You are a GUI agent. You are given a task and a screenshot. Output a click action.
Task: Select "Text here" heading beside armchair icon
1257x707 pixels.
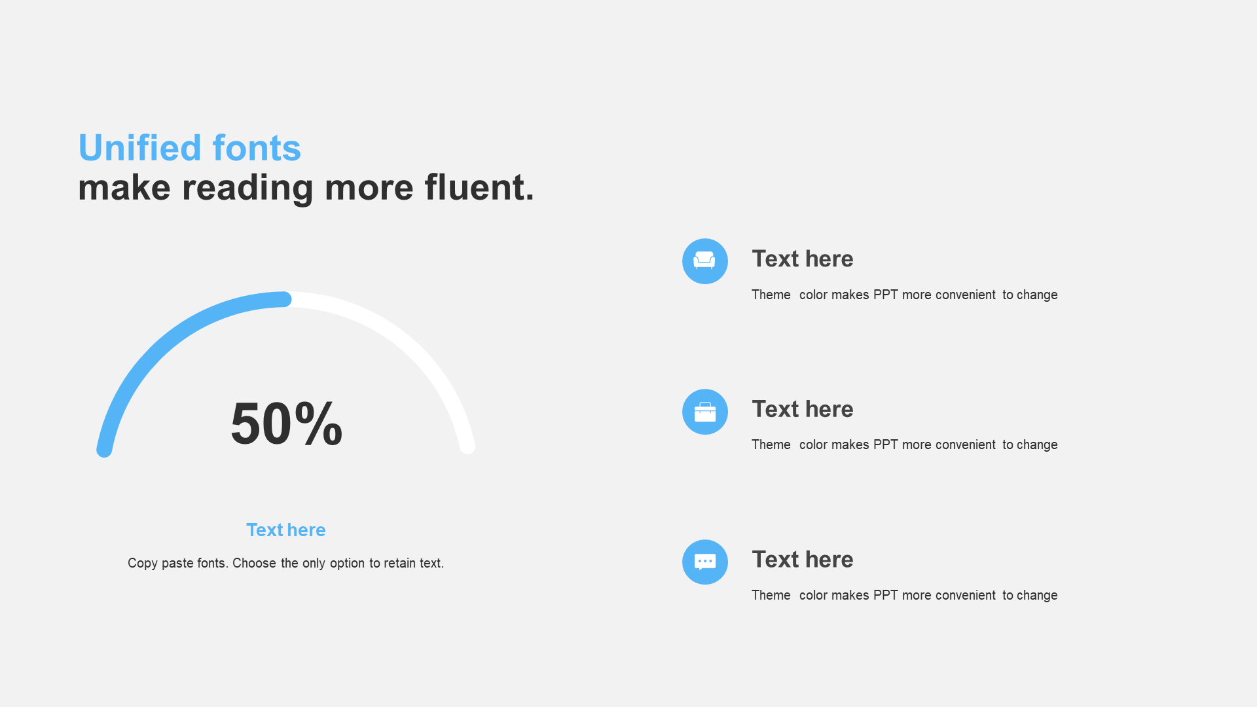[803, 259]
